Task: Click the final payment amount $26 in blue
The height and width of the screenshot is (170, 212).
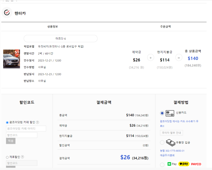Action: (125, 157)
